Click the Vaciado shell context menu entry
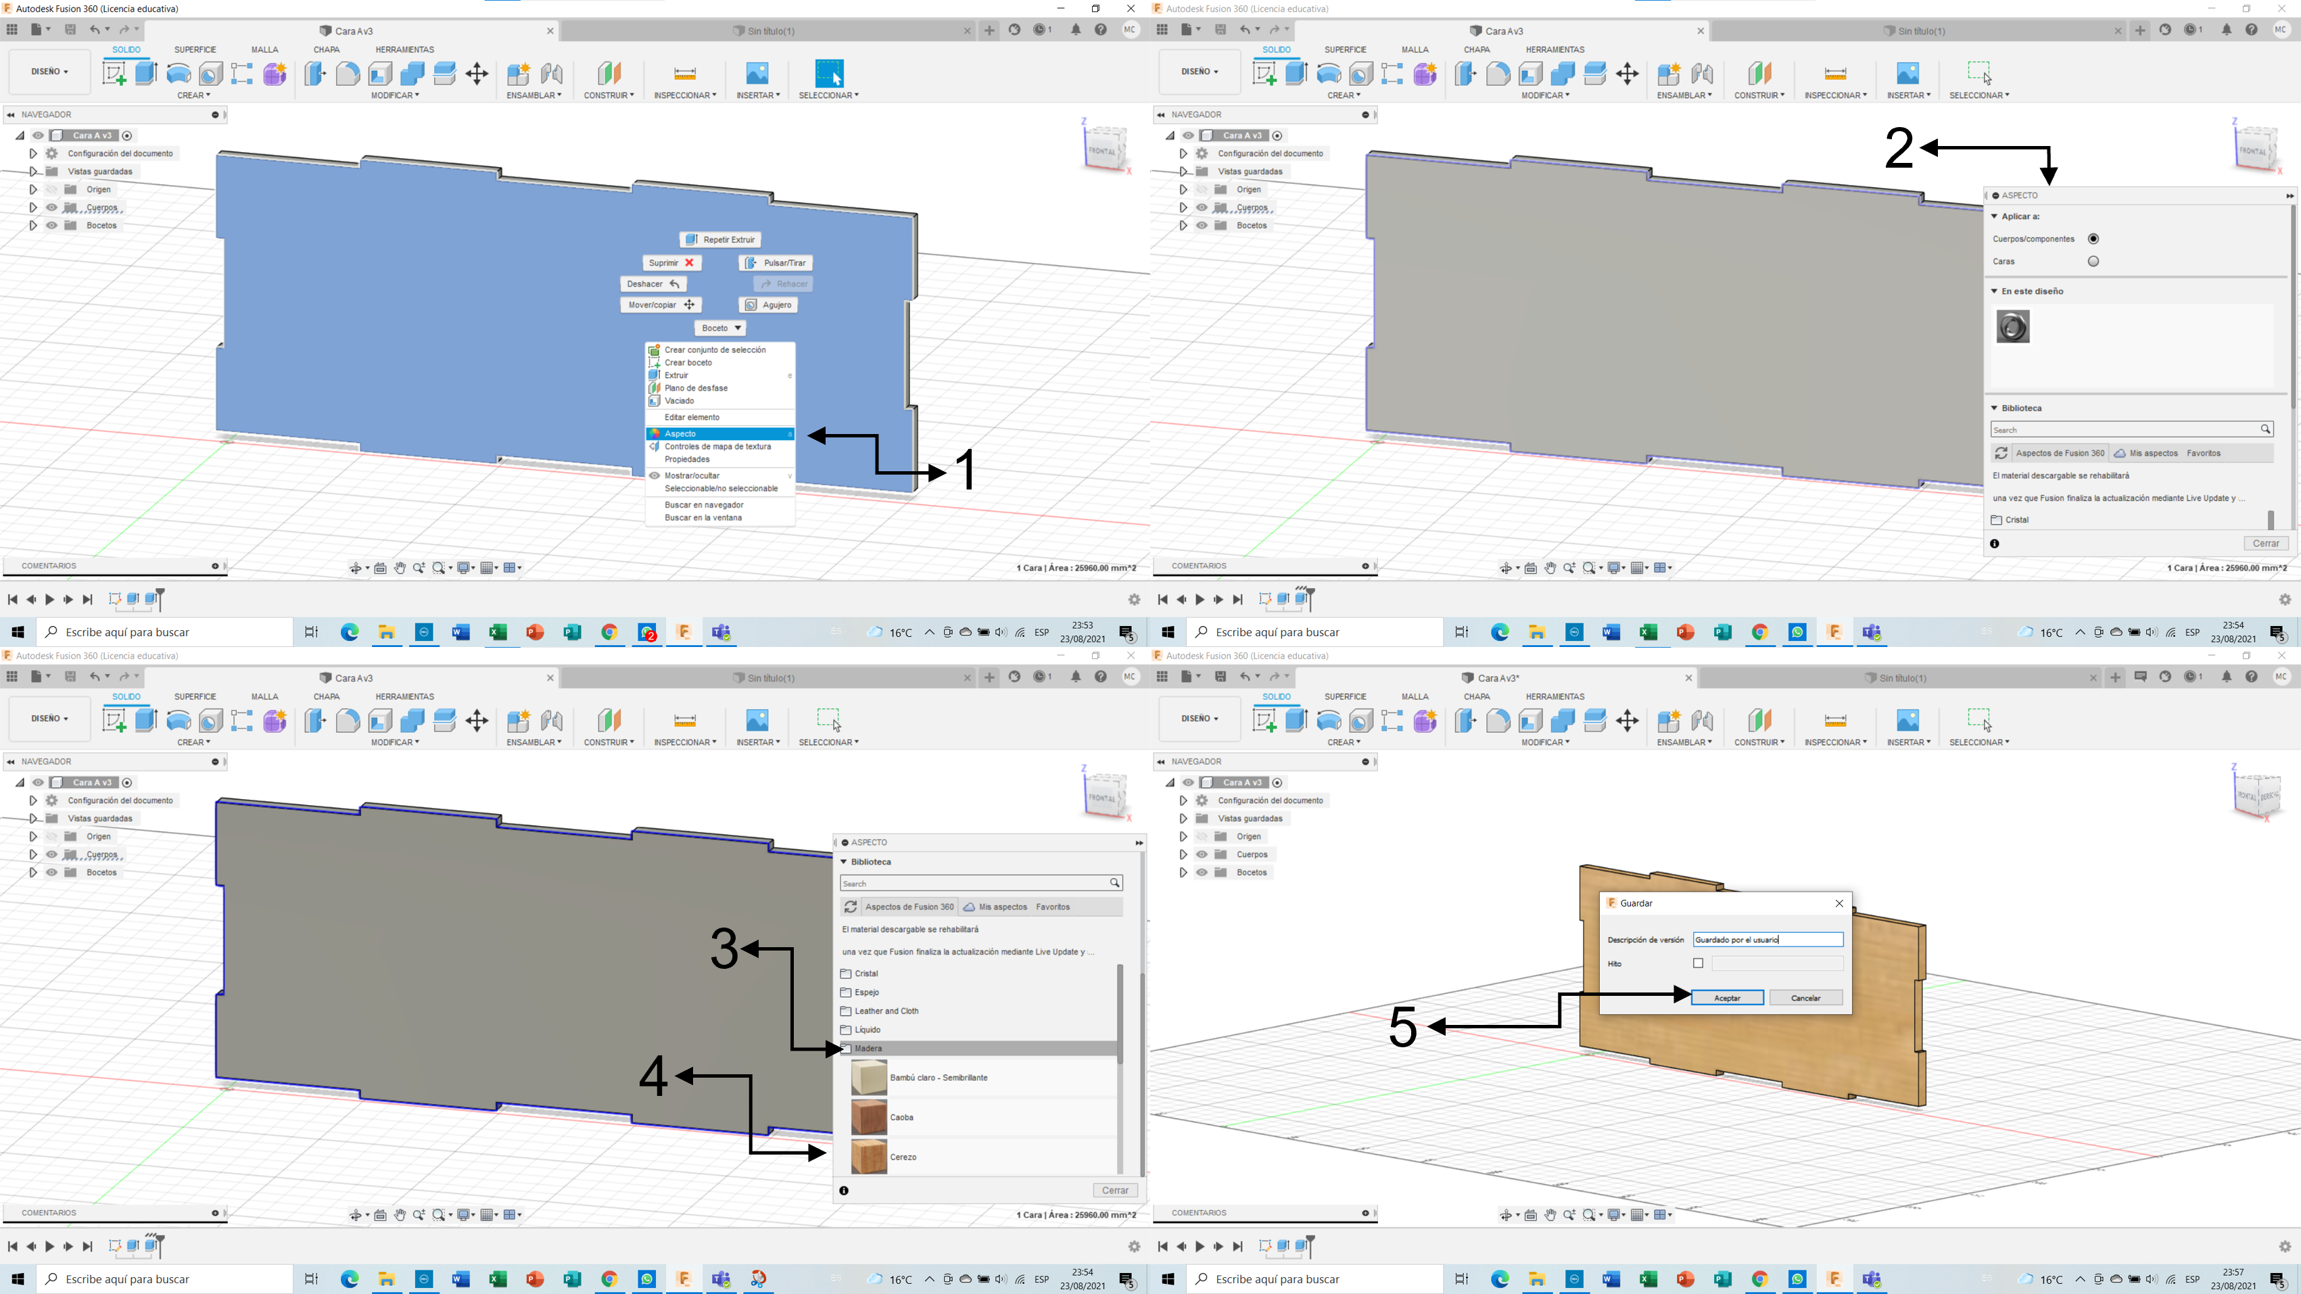Screen dimensions: 2301x1294 (x=679, y=400)
